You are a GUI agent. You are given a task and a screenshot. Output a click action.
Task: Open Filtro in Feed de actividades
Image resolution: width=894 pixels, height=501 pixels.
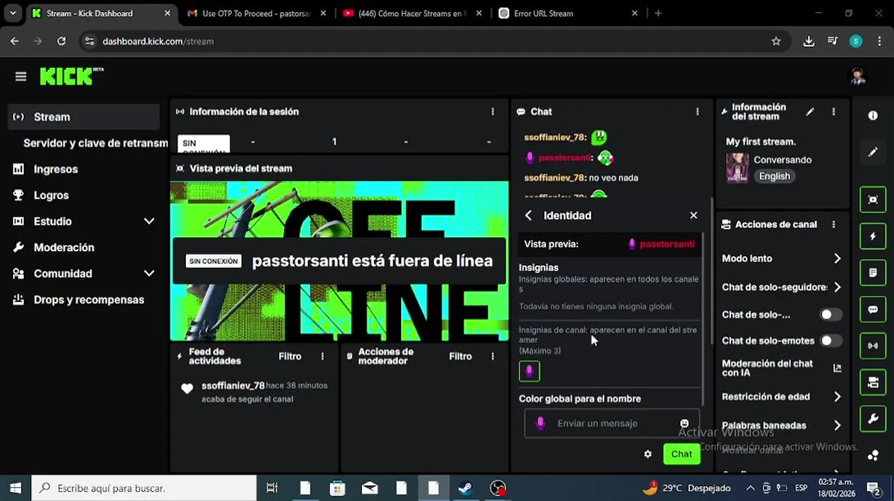pyautogui.click(x=290, y=356)
